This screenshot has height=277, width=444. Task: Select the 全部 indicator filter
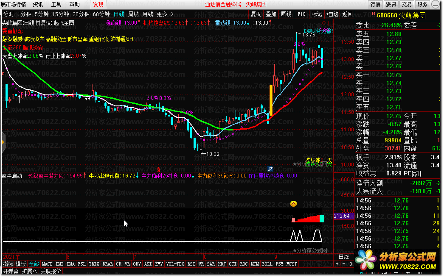pyautogui.click(x=34, y=264)
